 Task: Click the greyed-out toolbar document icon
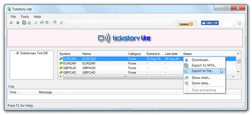click(36, 23)
